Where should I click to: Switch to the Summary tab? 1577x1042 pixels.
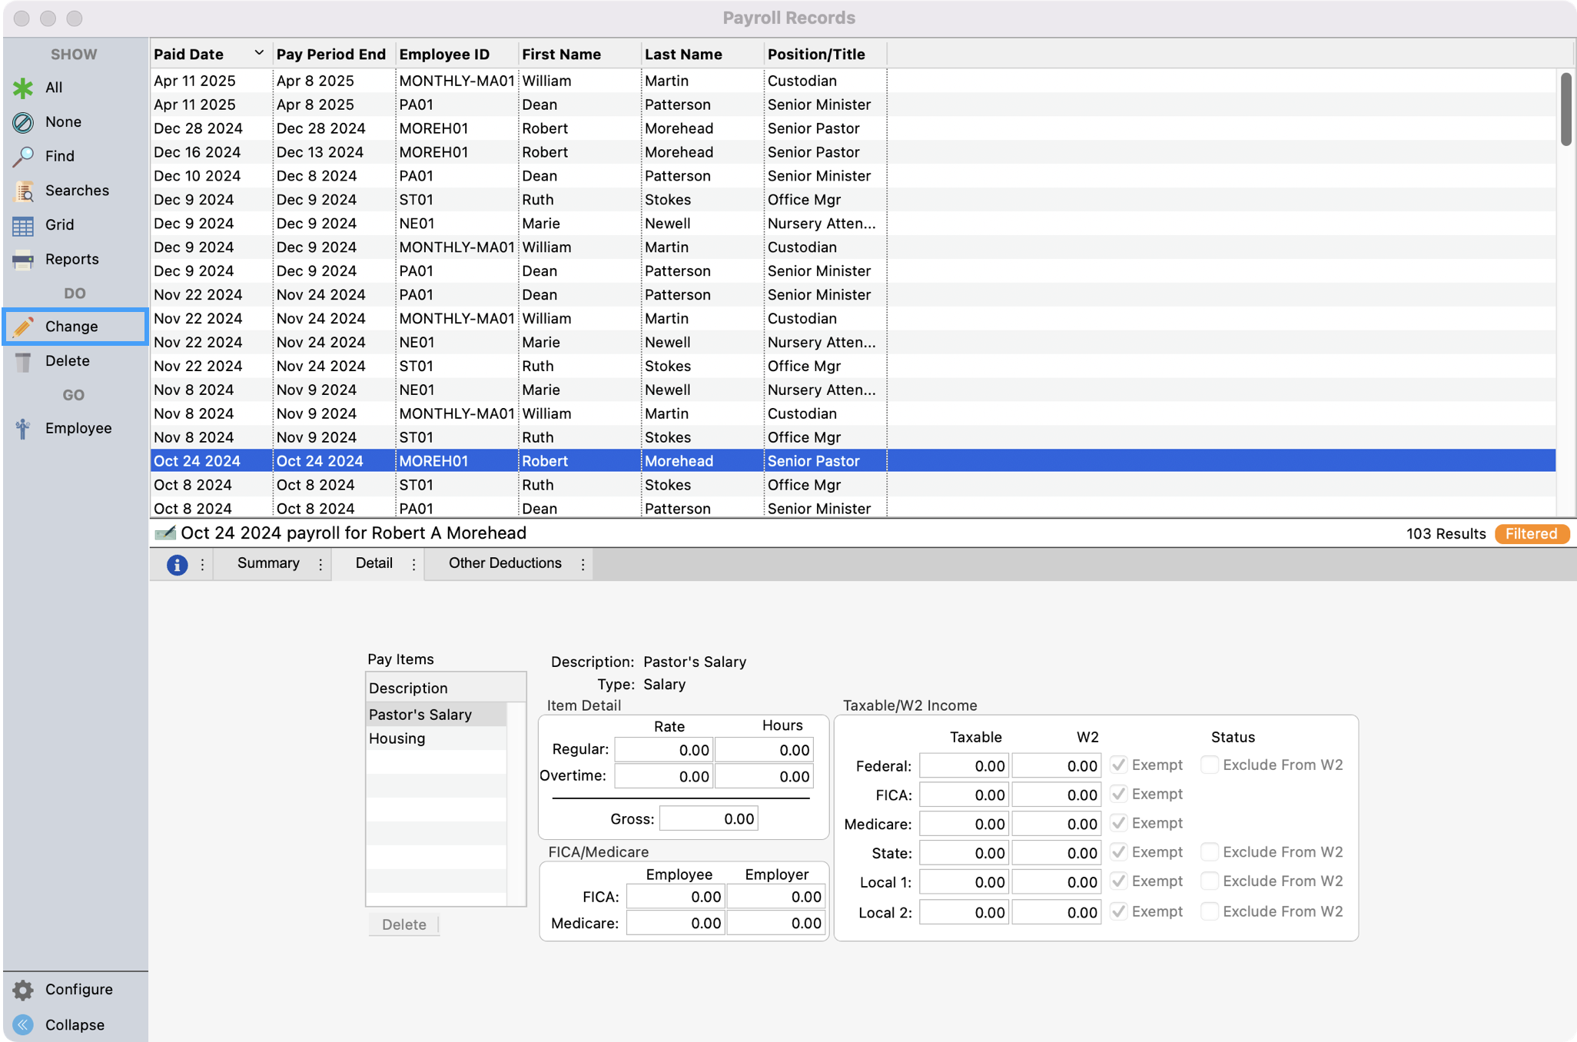[268, 563]
